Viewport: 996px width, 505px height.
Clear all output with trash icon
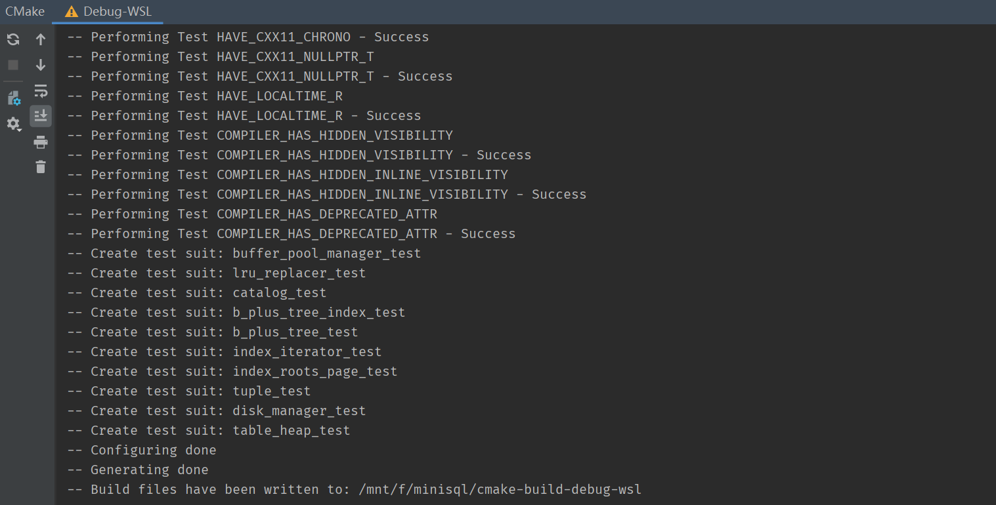(x=41, y=167)
